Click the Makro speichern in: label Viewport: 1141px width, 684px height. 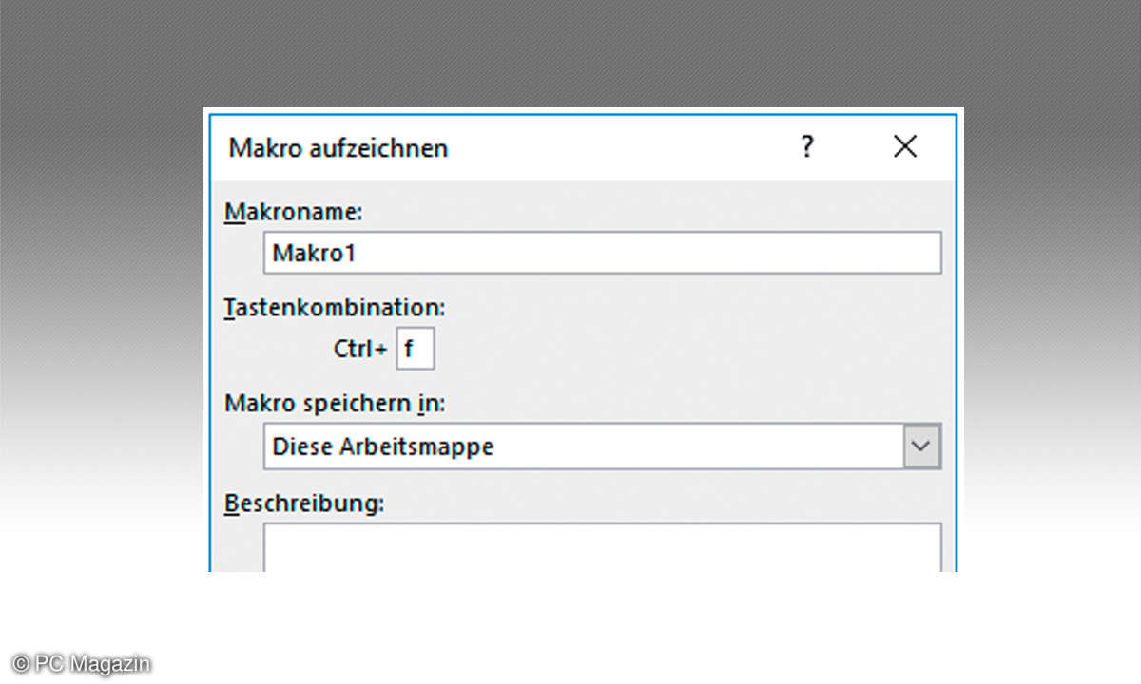pyautogui.click(x=335, y=404)
